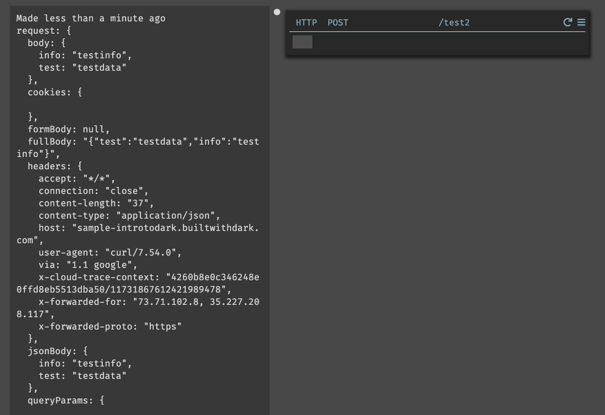Click the user-agent "curl/7.54.0" line
This screenshot has height=415, width=605.
(110, 253)
